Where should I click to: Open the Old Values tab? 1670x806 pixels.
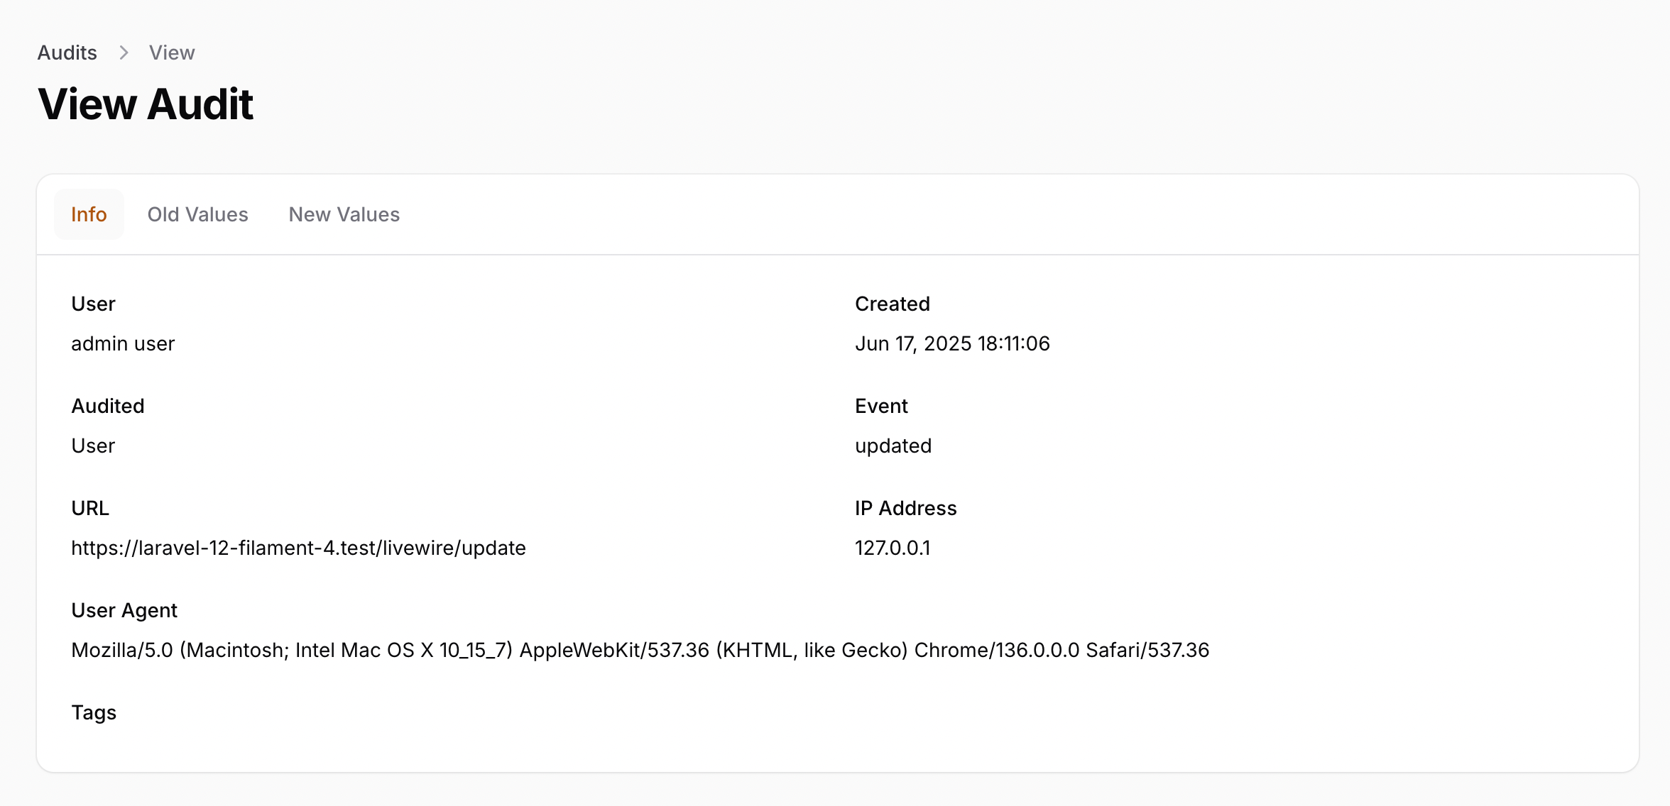[197, 214]
